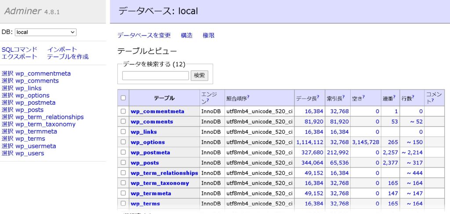450x214 pixels.
Task: Go to the 権限 page
Action: coord(208,36)
